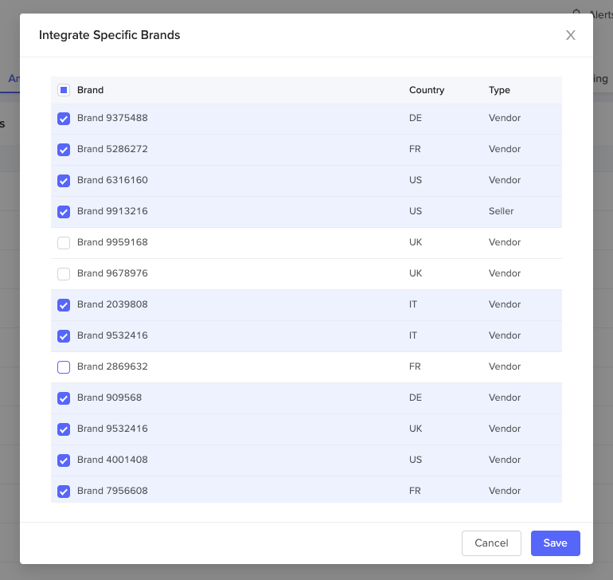Image resolution: width=613 pixels, height=580 pixels.
Task: Save the brand integration selection
Action: [x=555, y=543]
